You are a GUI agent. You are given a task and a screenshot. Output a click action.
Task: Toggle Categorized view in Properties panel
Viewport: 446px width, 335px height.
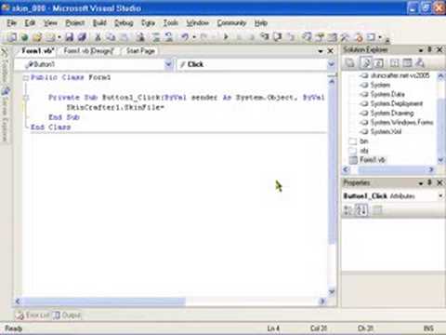point(348,210)
